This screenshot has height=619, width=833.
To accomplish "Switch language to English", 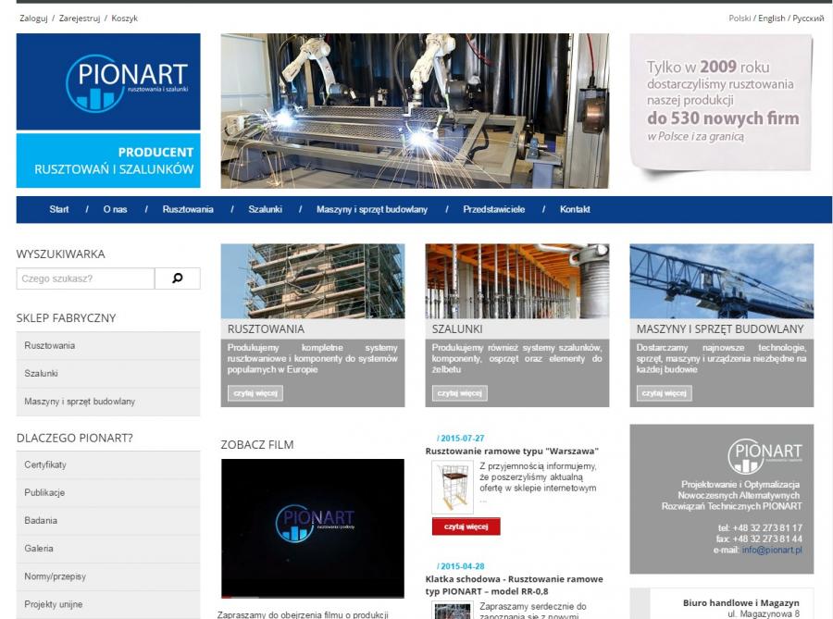I will [x=771, y=19].
